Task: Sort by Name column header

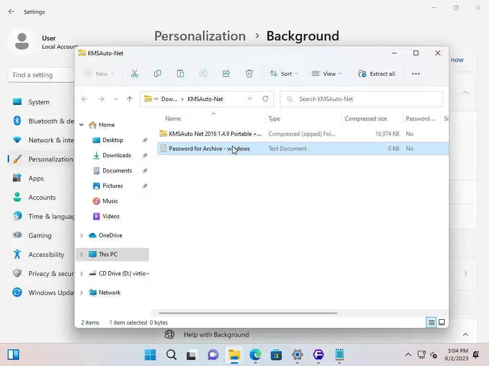Action: pos(173,119)
